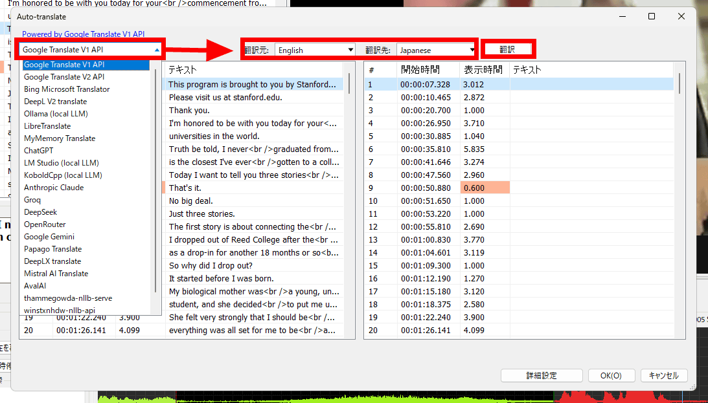The image size is (708, 403).
Task: Open the translation engine dropdown
Action: click(91, 50)
